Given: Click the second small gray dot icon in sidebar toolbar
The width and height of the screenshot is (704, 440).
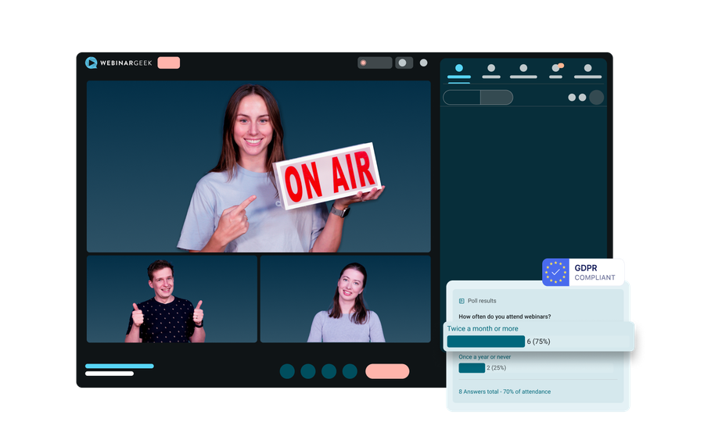Looking at the screenshot, I should 582,98.
